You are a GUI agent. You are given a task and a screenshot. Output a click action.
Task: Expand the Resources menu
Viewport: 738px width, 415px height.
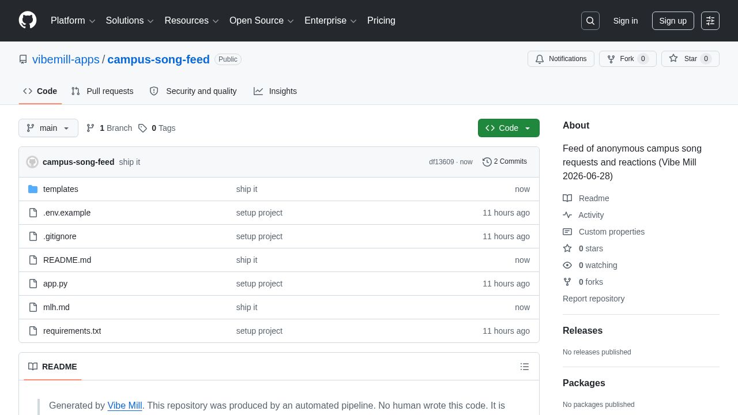click(x=191, y=21)
